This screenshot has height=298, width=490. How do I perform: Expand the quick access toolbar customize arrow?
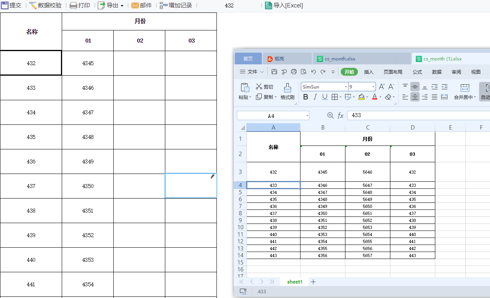click(x=333, y=72)
